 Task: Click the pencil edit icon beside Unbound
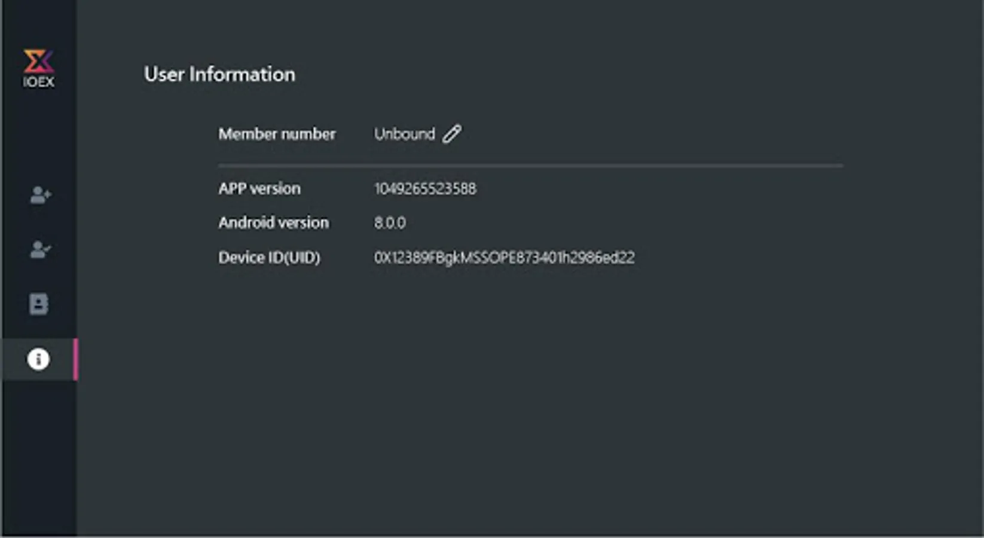pos(452,134)
